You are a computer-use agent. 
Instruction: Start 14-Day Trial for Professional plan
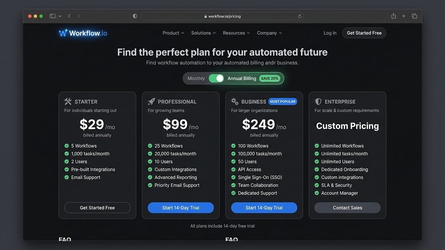pyautogui.click(x=181, y=208)
